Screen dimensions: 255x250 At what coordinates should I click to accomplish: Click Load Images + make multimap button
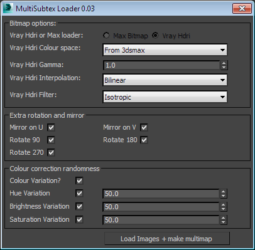point(167,239)
